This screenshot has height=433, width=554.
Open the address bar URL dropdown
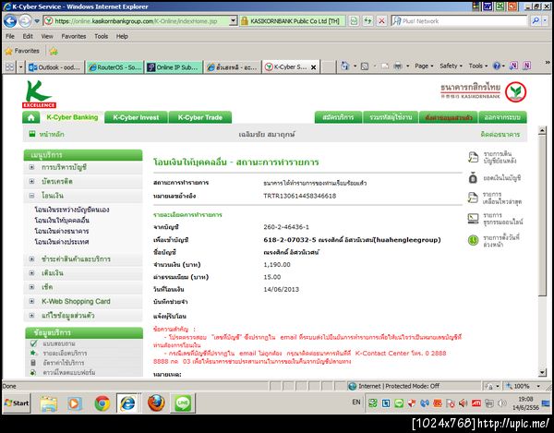[233, 21]
